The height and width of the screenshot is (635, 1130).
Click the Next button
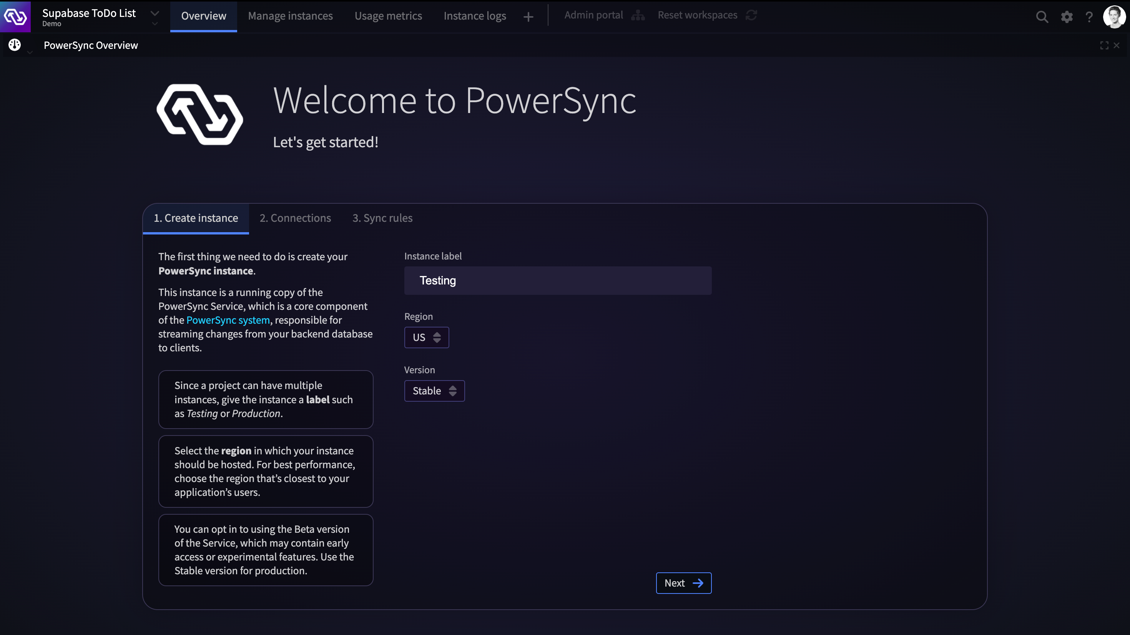683,583
